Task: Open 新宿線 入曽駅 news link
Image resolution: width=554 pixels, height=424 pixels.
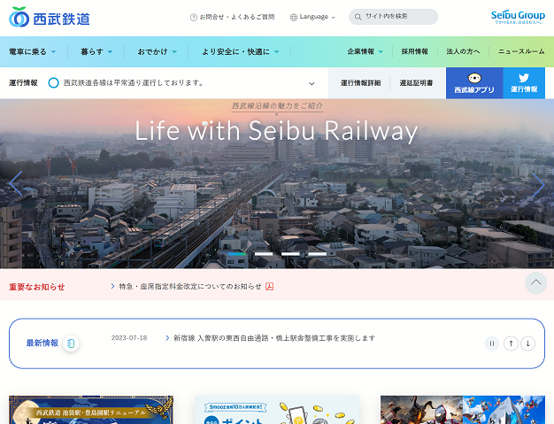Action: [274, 338]
